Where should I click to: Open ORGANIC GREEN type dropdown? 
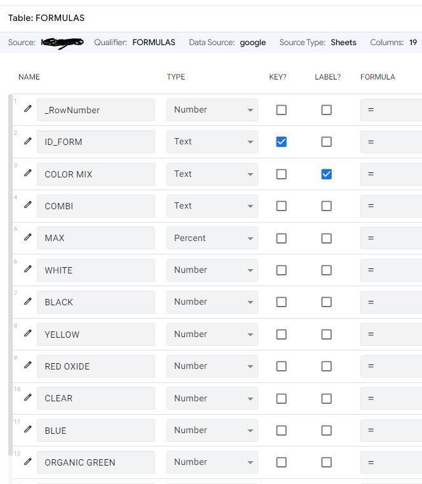click(212, 462)
